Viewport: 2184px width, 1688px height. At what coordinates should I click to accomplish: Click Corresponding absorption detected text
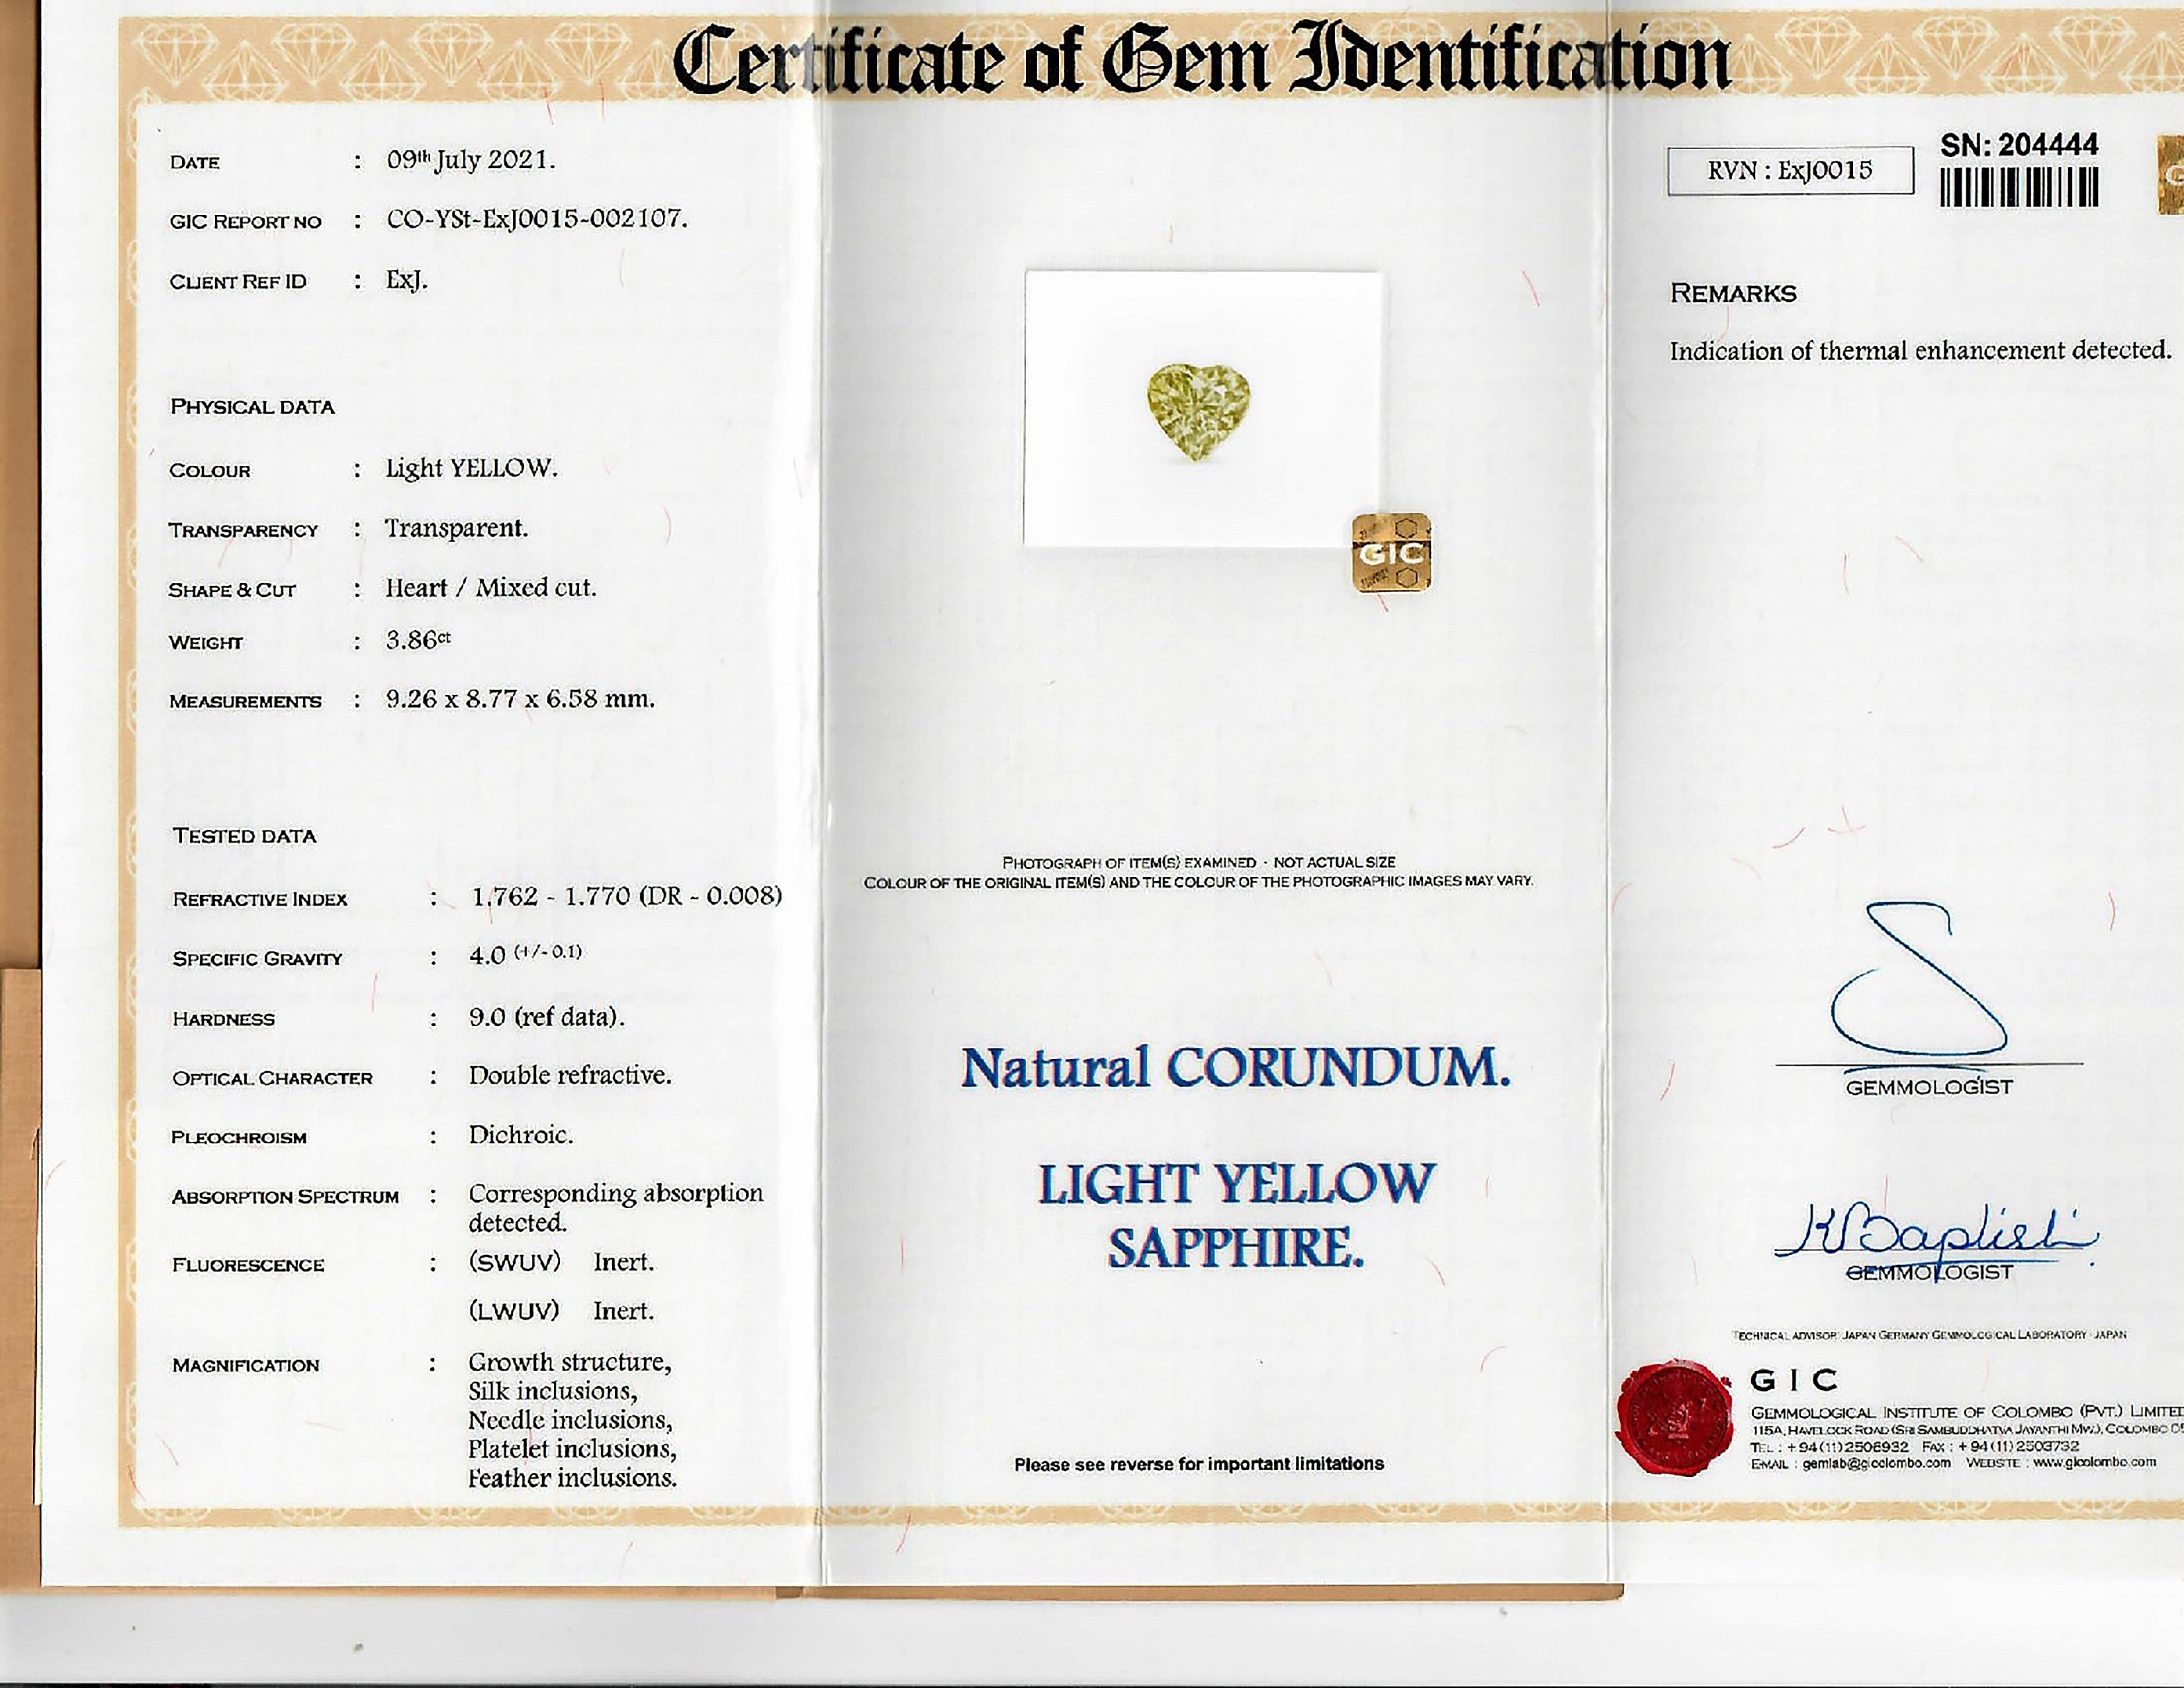(616, 1208)
